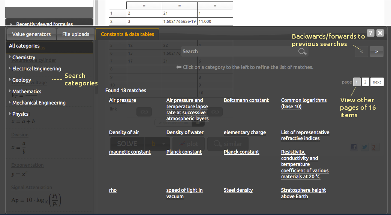391x215 pixels.
Task: Open Resistivity, conductivity and temperature coefficient link
Action: pyautogui.click(x=305, y=164)
